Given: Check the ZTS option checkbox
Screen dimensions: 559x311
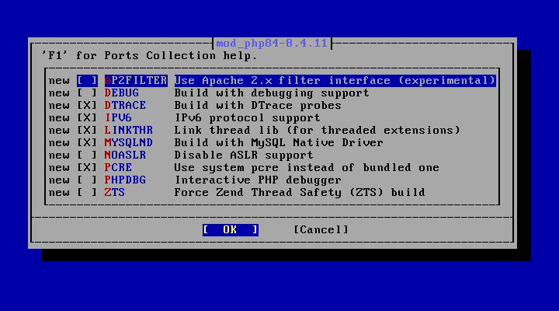Looking at the screenshot, I should pyautogui.click(x=87, y=193).
